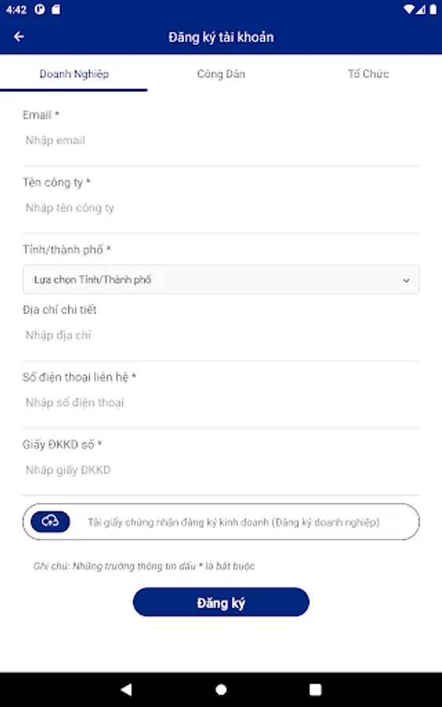Screen dimensions: 442x707
Task: Click the cloud upload icon
Action: 50,522
